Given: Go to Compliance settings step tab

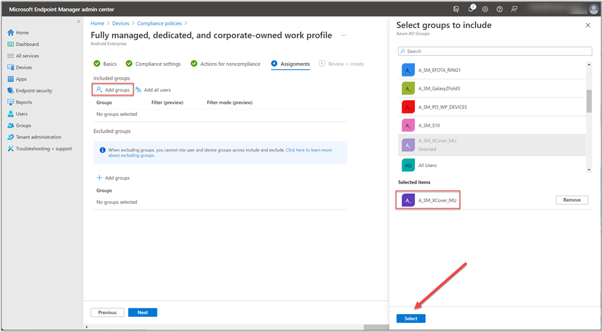Looking at the screenshot, I should (x=154, y=64).
